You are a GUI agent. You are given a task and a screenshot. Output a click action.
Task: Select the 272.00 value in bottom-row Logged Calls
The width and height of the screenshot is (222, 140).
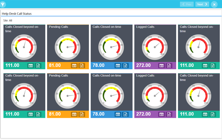pos(143,114)
